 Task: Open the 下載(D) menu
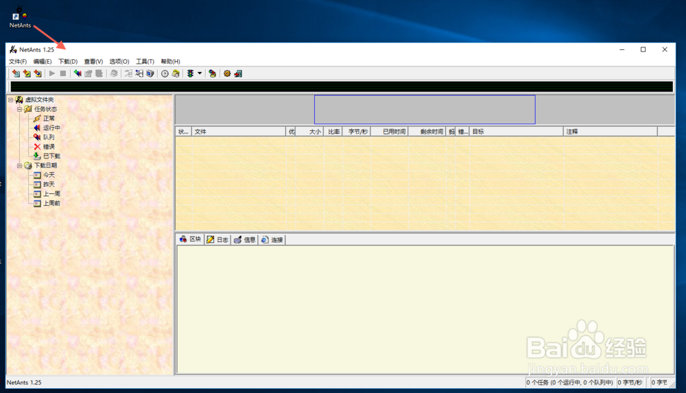[x=68, y=61]
